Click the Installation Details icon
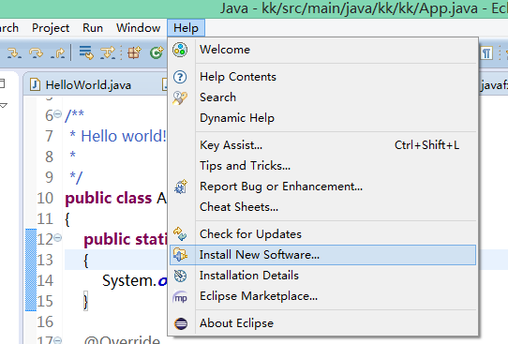 (180, 276)
